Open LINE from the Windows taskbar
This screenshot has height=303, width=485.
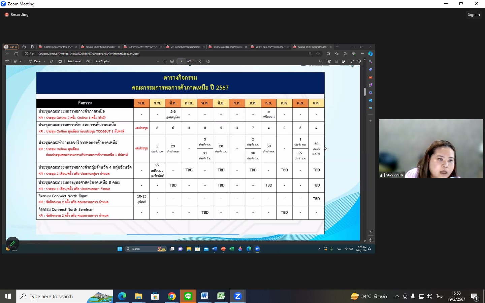[x=188, y=296]
